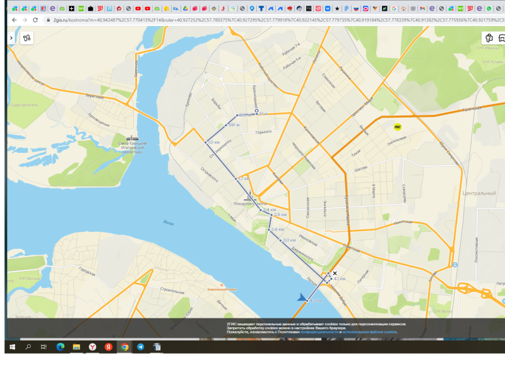Open the Windows Start menu
505x379 pixels.
[12, 347]
